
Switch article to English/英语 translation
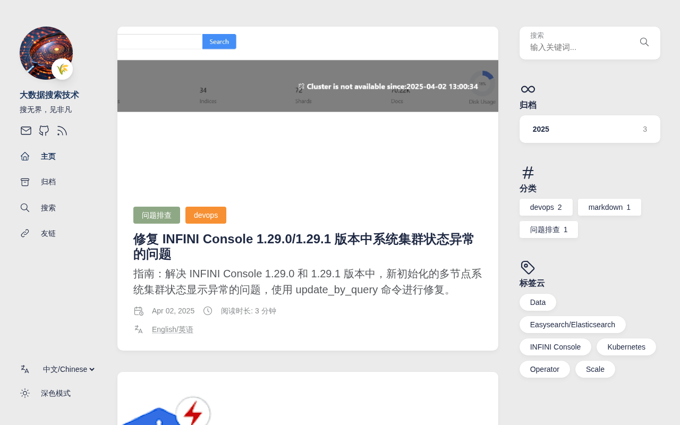click(173, 329)
